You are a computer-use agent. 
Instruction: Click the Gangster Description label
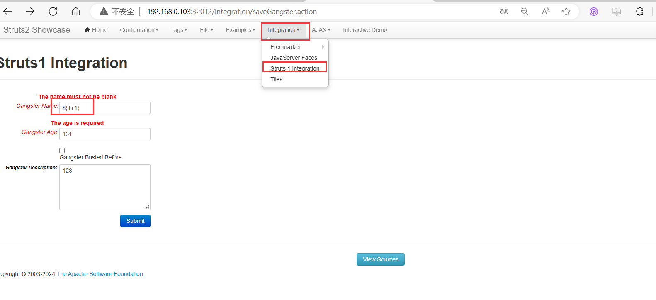[x=32, y=168]
